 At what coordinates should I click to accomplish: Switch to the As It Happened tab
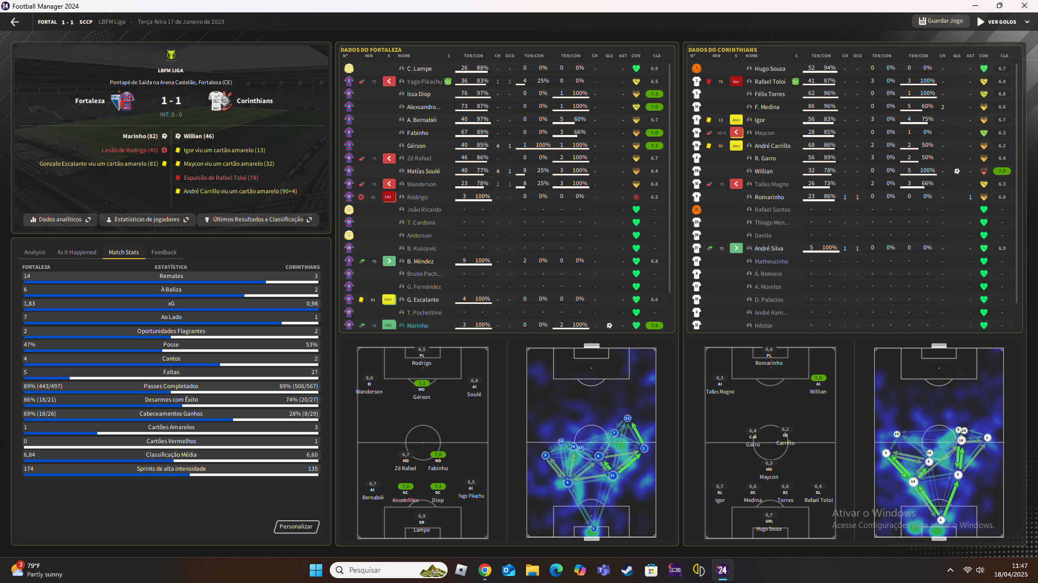tap(77, 252)
